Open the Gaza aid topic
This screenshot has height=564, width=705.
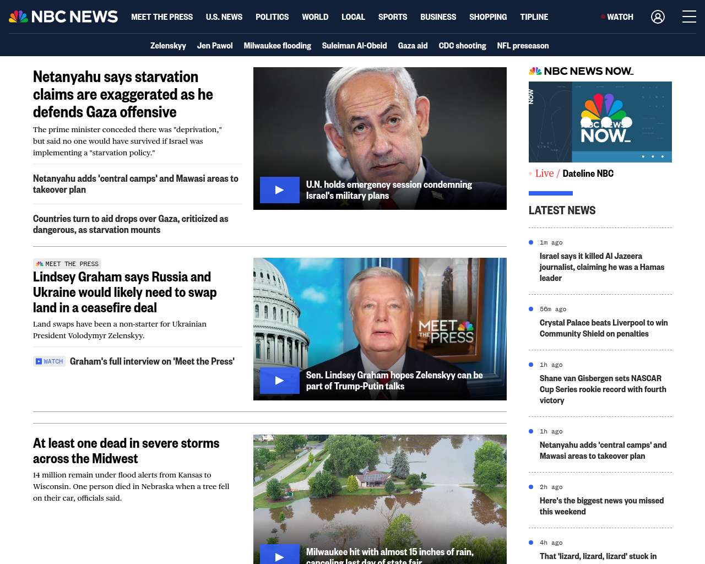tap(413, 46)
